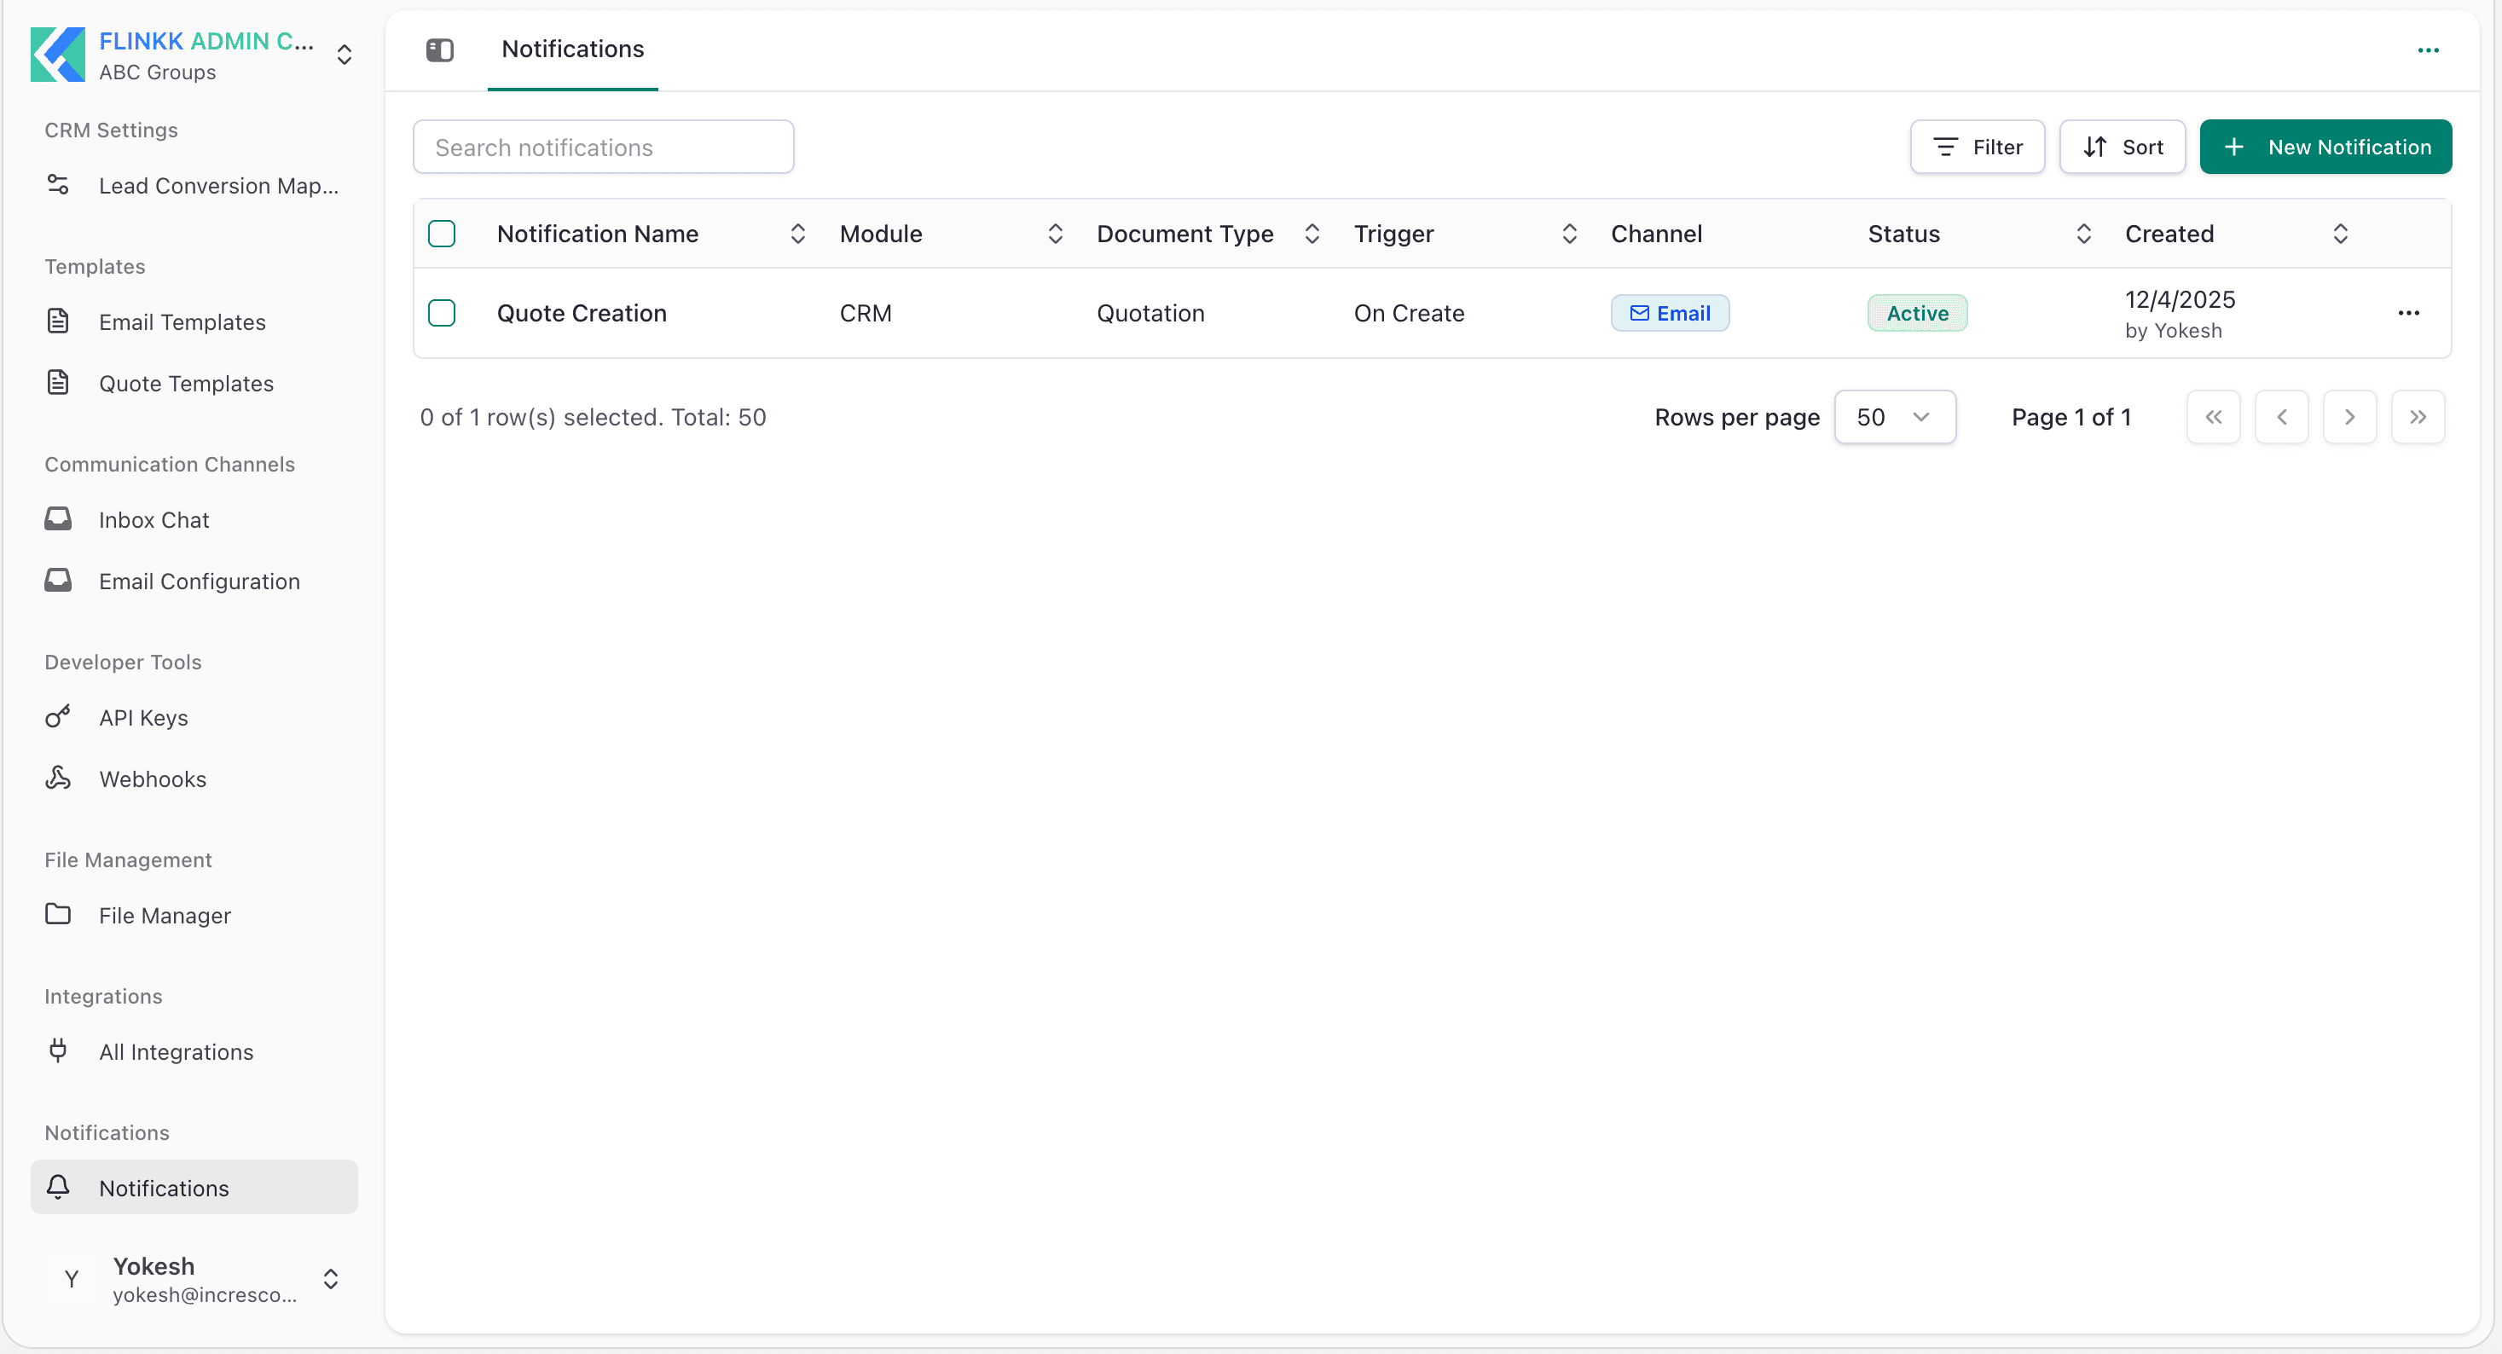Click the Email Templates document icon

[58, 321]
